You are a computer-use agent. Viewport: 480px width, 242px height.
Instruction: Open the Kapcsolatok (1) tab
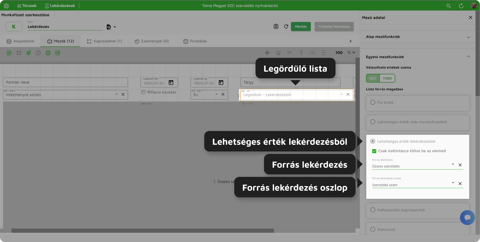coord(104,41)
